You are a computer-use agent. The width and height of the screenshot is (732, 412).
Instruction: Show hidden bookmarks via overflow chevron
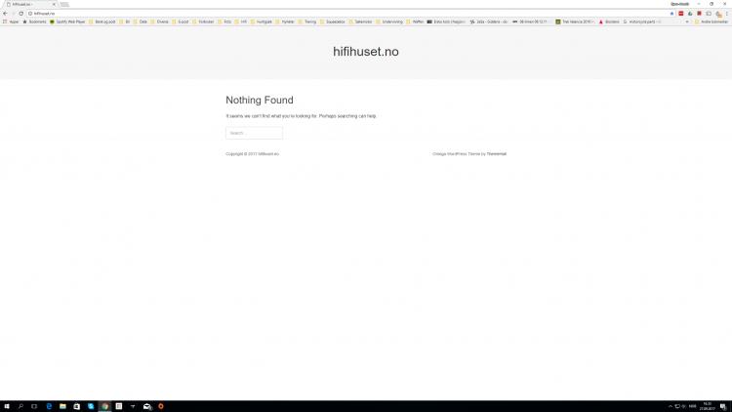[x=687, y=21]
